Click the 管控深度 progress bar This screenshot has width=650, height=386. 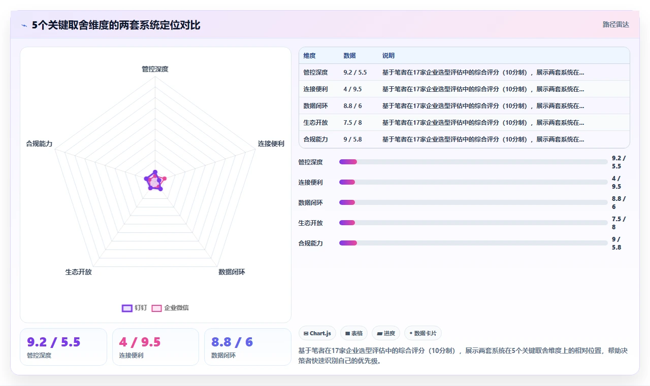coord(473,162)
